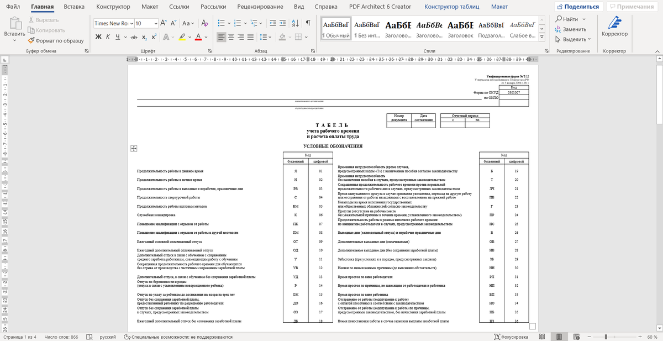Click the numbered list button

point(239,24)
